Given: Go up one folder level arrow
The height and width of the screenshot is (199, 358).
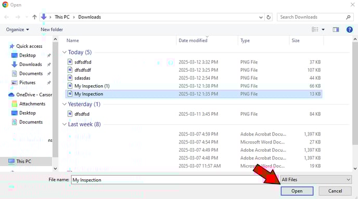Looking at the screenshot, I should coord(34,17).
